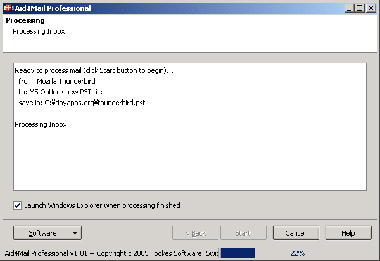Click the disabled Start button
This screenshot has height=261, width=380.
point(243,233)
